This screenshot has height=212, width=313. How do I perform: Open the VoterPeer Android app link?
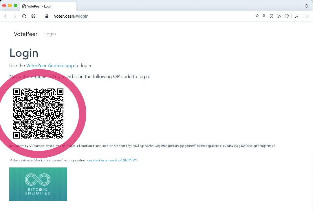(50, 66)
